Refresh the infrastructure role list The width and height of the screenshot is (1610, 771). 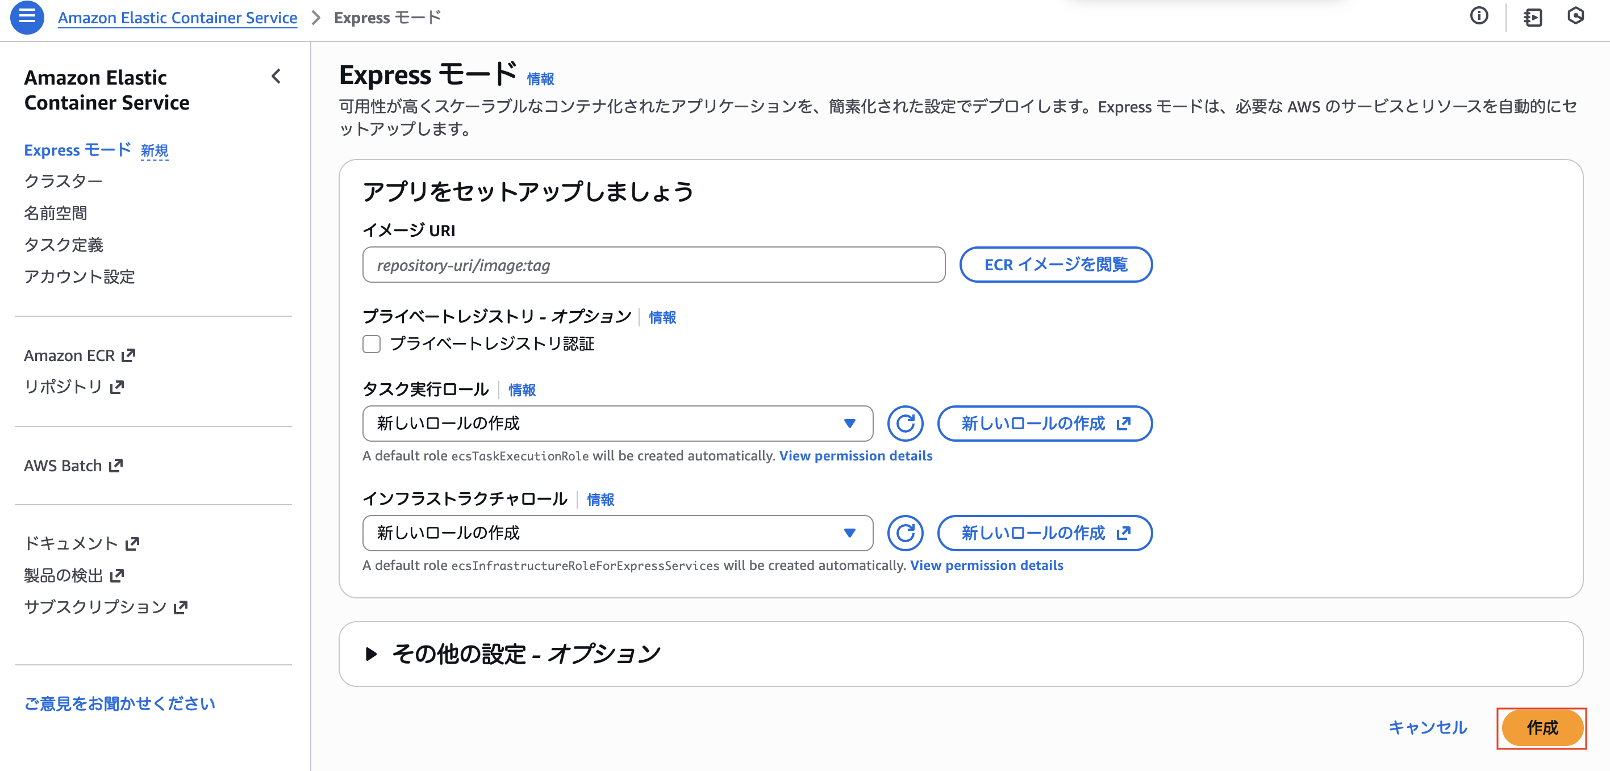[x=905, y=533]
